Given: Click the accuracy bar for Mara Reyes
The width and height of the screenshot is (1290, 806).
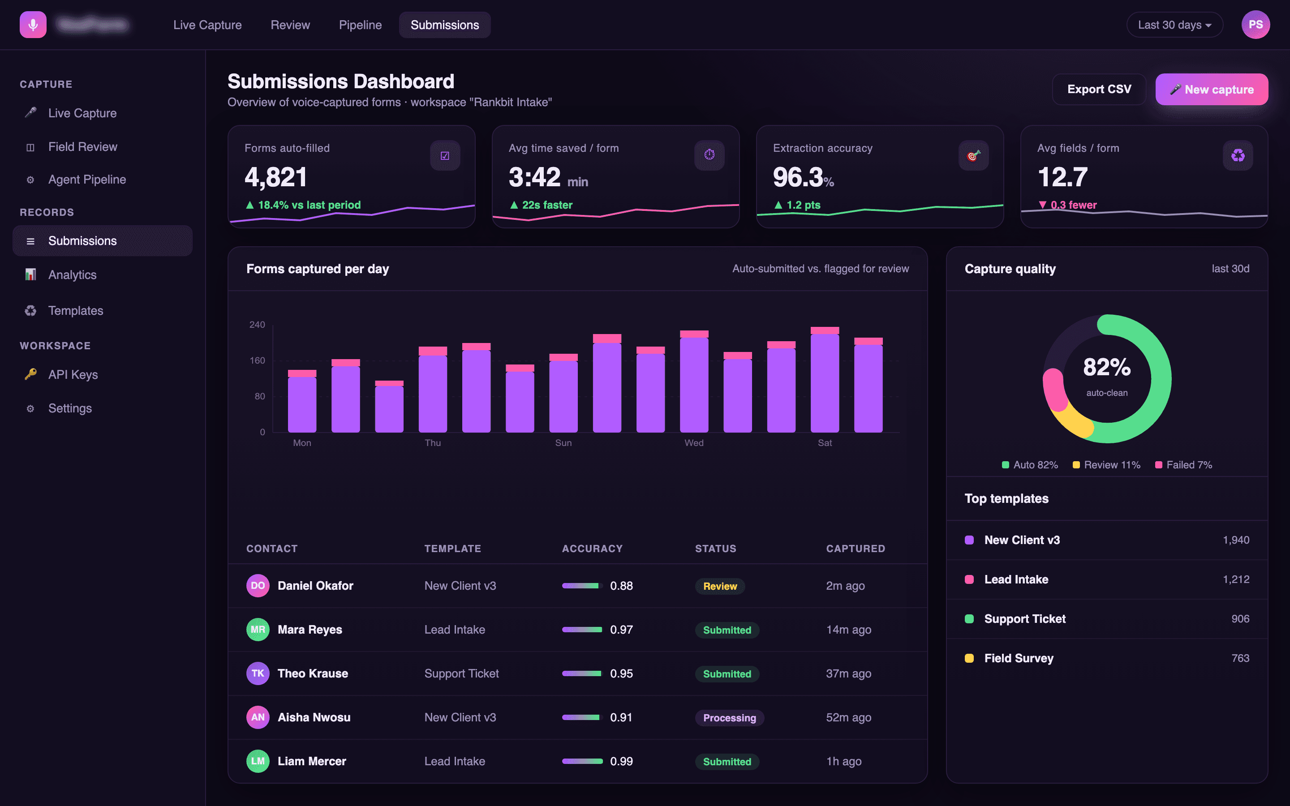Looking at the screenshot, I should click(582, 630).
